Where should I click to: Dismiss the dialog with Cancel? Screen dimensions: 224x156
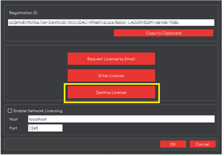tap(203, 144)
